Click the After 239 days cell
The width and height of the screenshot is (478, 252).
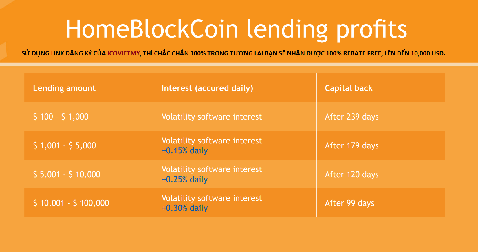[x=352, y=117]
